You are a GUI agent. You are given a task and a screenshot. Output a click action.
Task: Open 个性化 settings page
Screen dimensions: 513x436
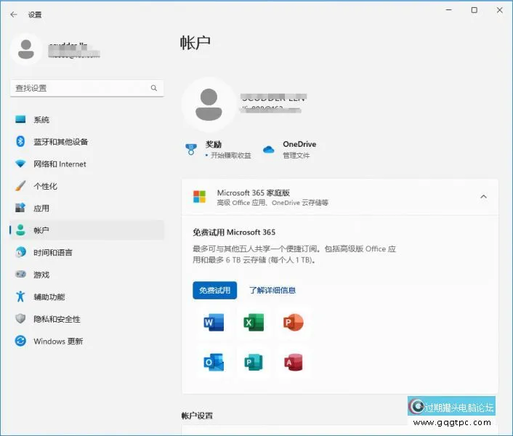(45, 186)
